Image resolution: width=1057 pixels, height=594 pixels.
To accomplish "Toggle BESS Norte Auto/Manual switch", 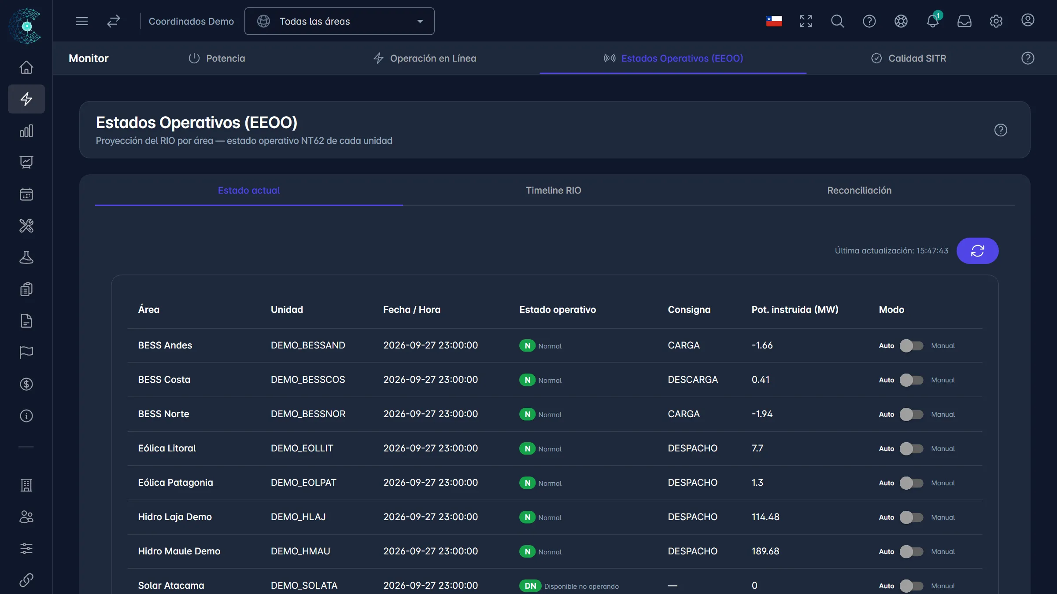I will coord(911,414).
